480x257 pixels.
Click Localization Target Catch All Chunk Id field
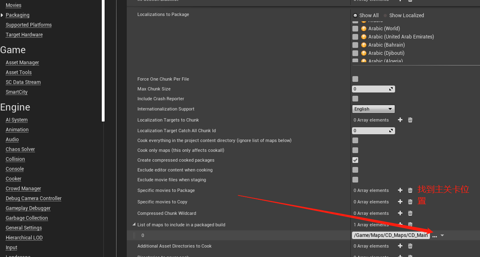click(x=373, y=131)
